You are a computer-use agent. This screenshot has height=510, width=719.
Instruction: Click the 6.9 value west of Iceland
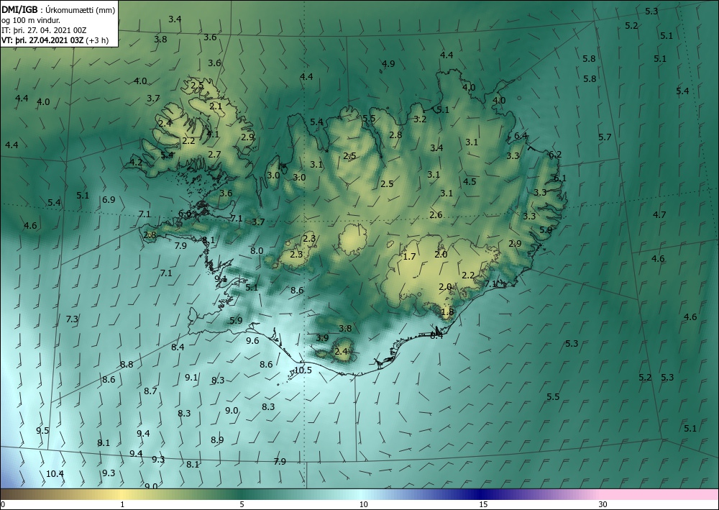click(x=109, y=200)
